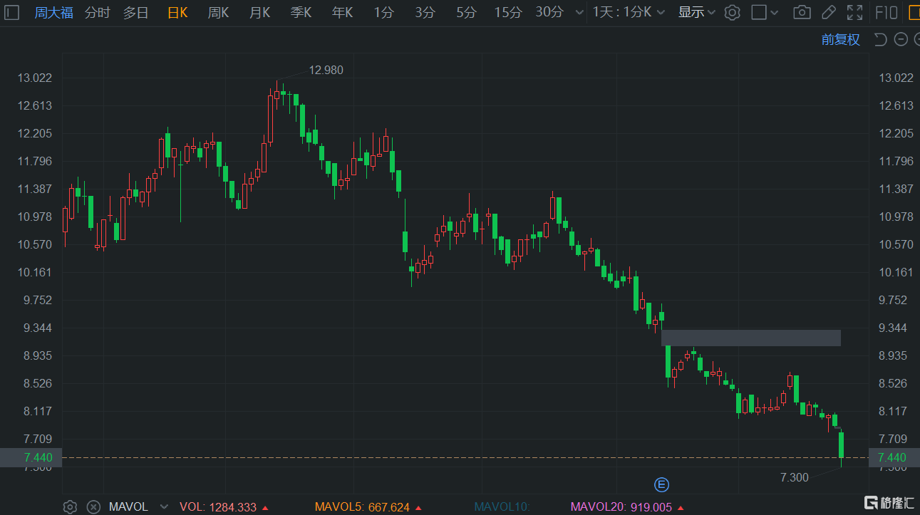
Task: Switch to 分时 intraday tab
Action: pyautogui.click(x=97, y=12)
